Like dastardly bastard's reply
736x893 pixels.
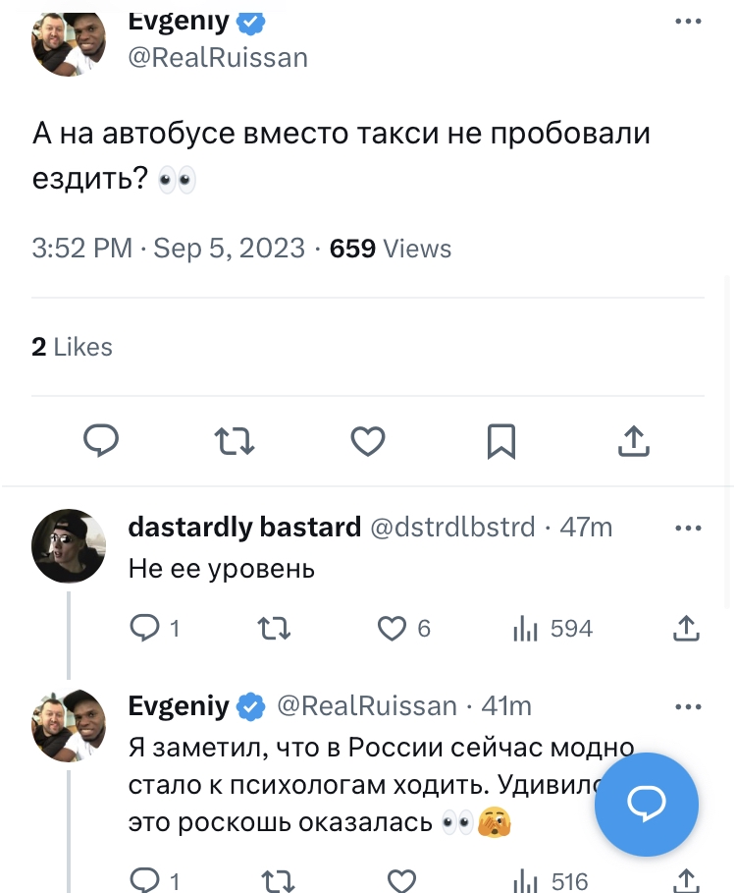coord(393,628)
